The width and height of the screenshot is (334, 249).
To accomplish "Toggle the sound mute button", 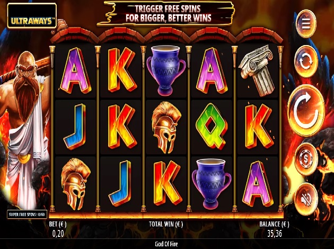I will pyautogui.click(x=306, y=199).
